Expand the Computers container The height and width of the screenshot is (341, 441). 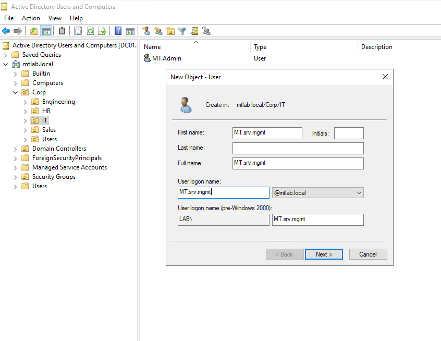click(x=16, y=83)
